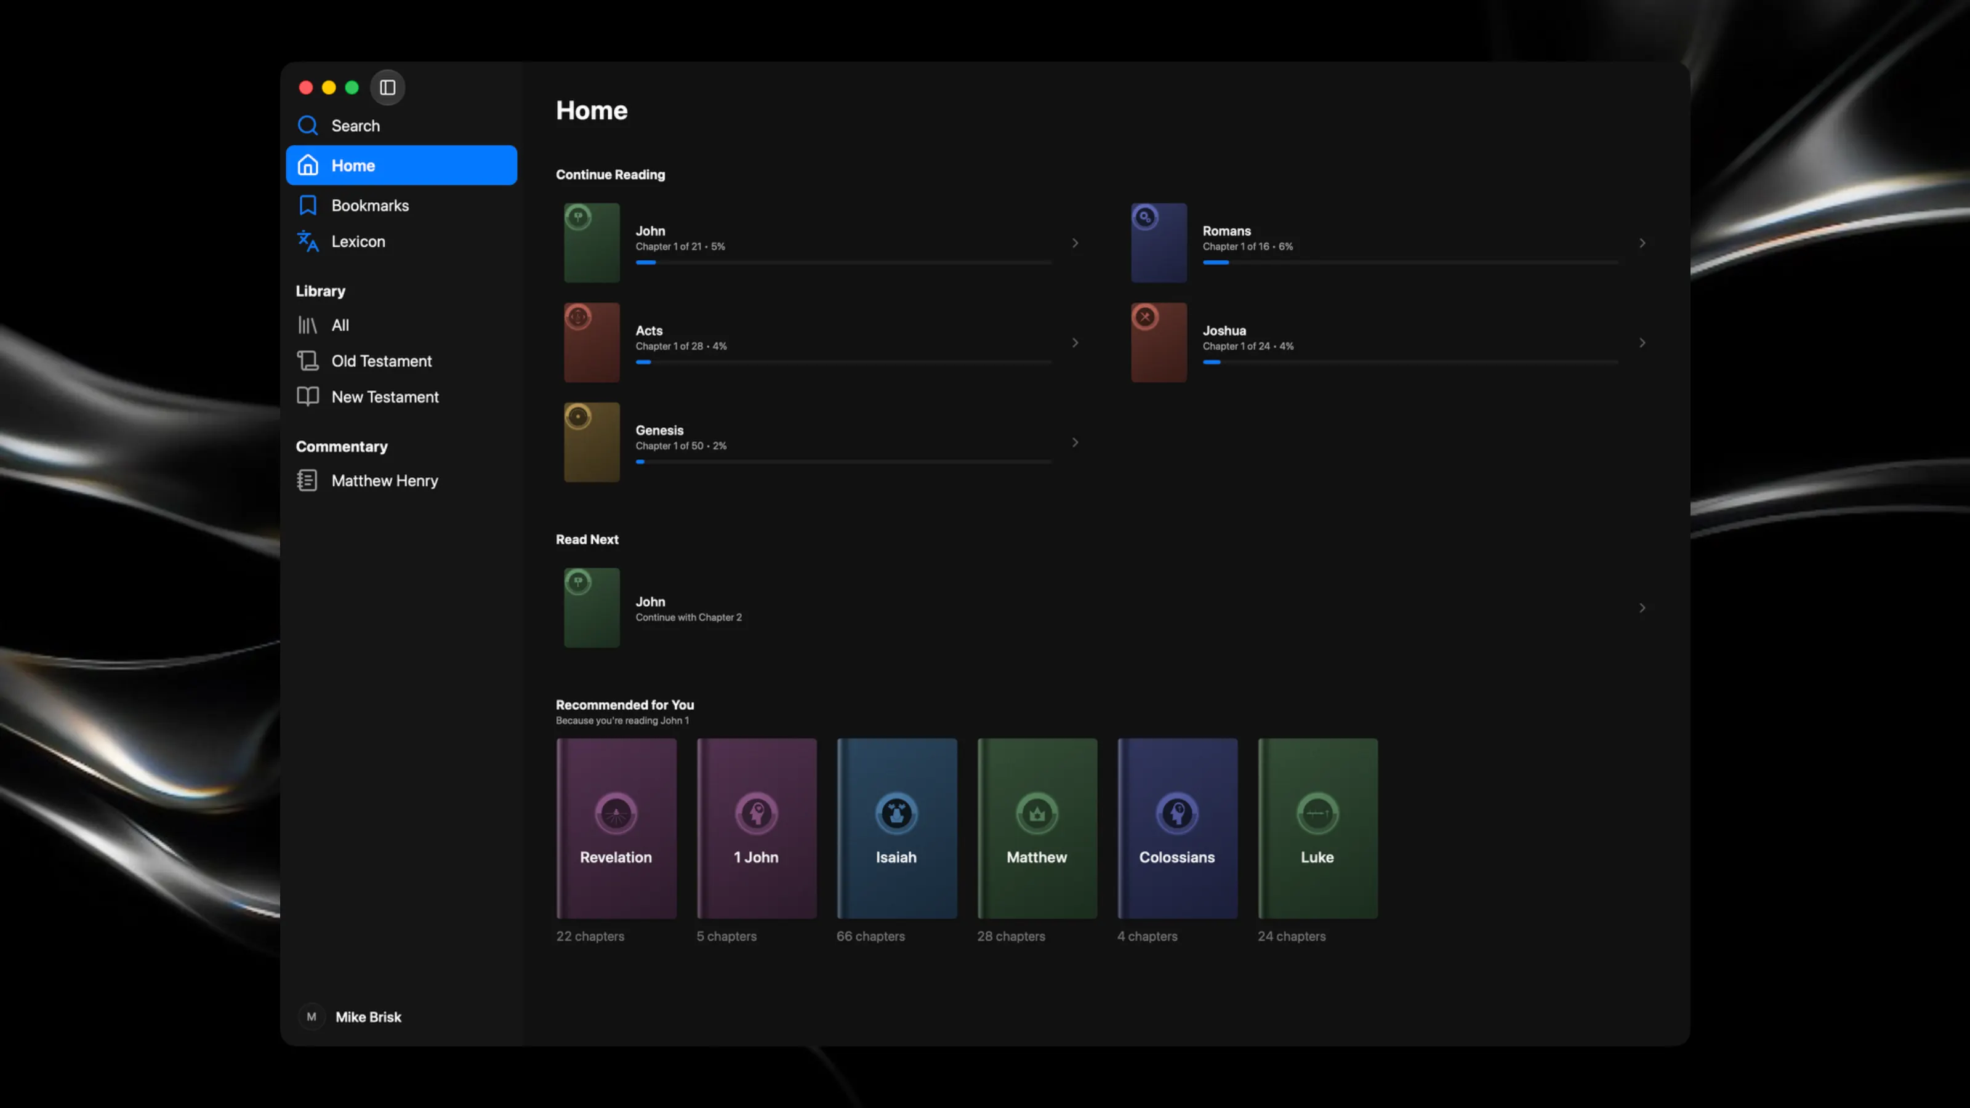
Task: Click the Genesis book badge icon
Action: 578,417
